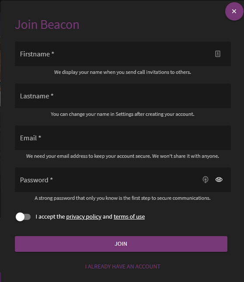Focus the Lastname input field
The height and width of the screenshot is (282, 244).
click(x=123, y=96)
